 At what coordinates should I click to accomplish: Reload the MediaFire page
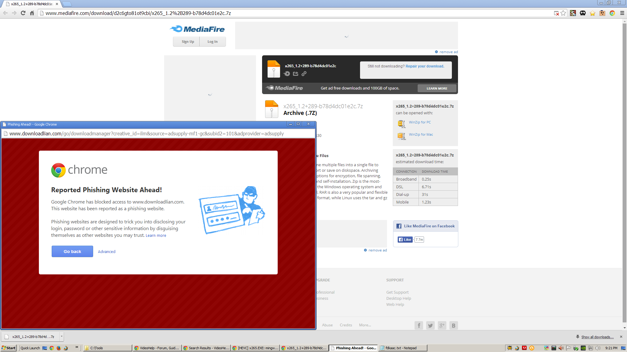(x=23, y=13)
